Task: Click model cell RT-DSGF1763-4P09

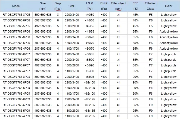Action: [16, 116]
